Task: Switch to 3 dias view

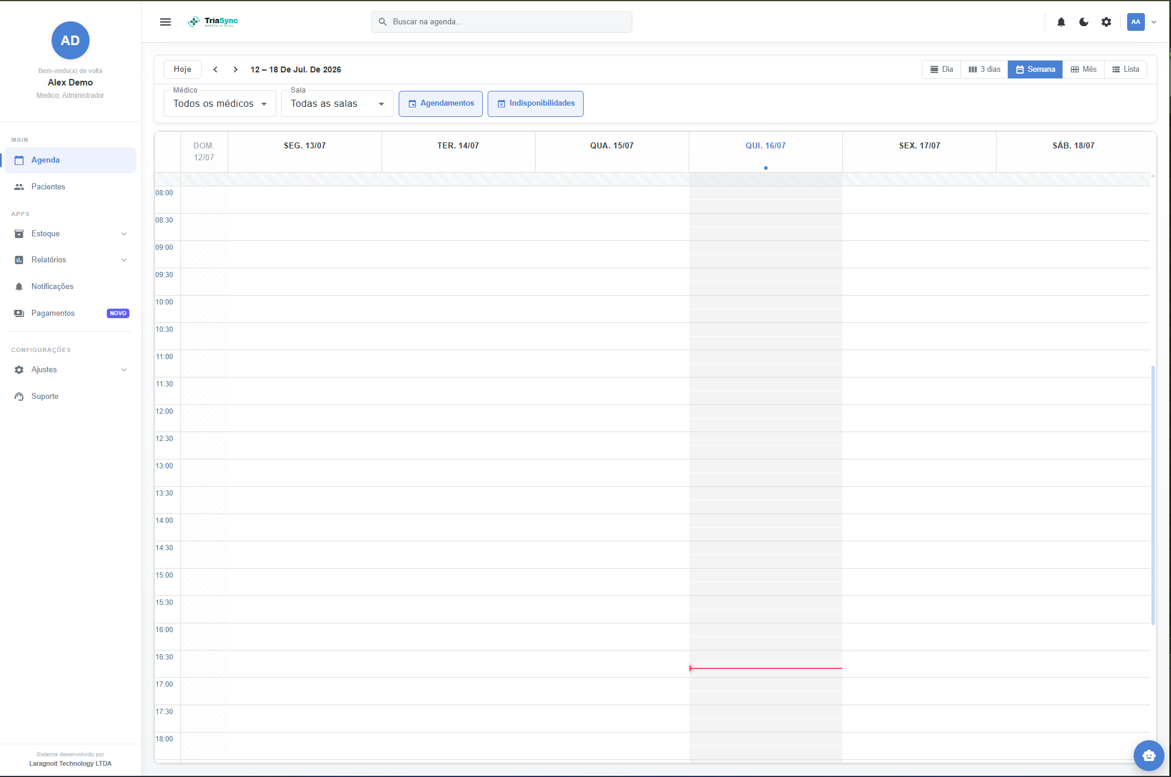Action: point(984,69)
